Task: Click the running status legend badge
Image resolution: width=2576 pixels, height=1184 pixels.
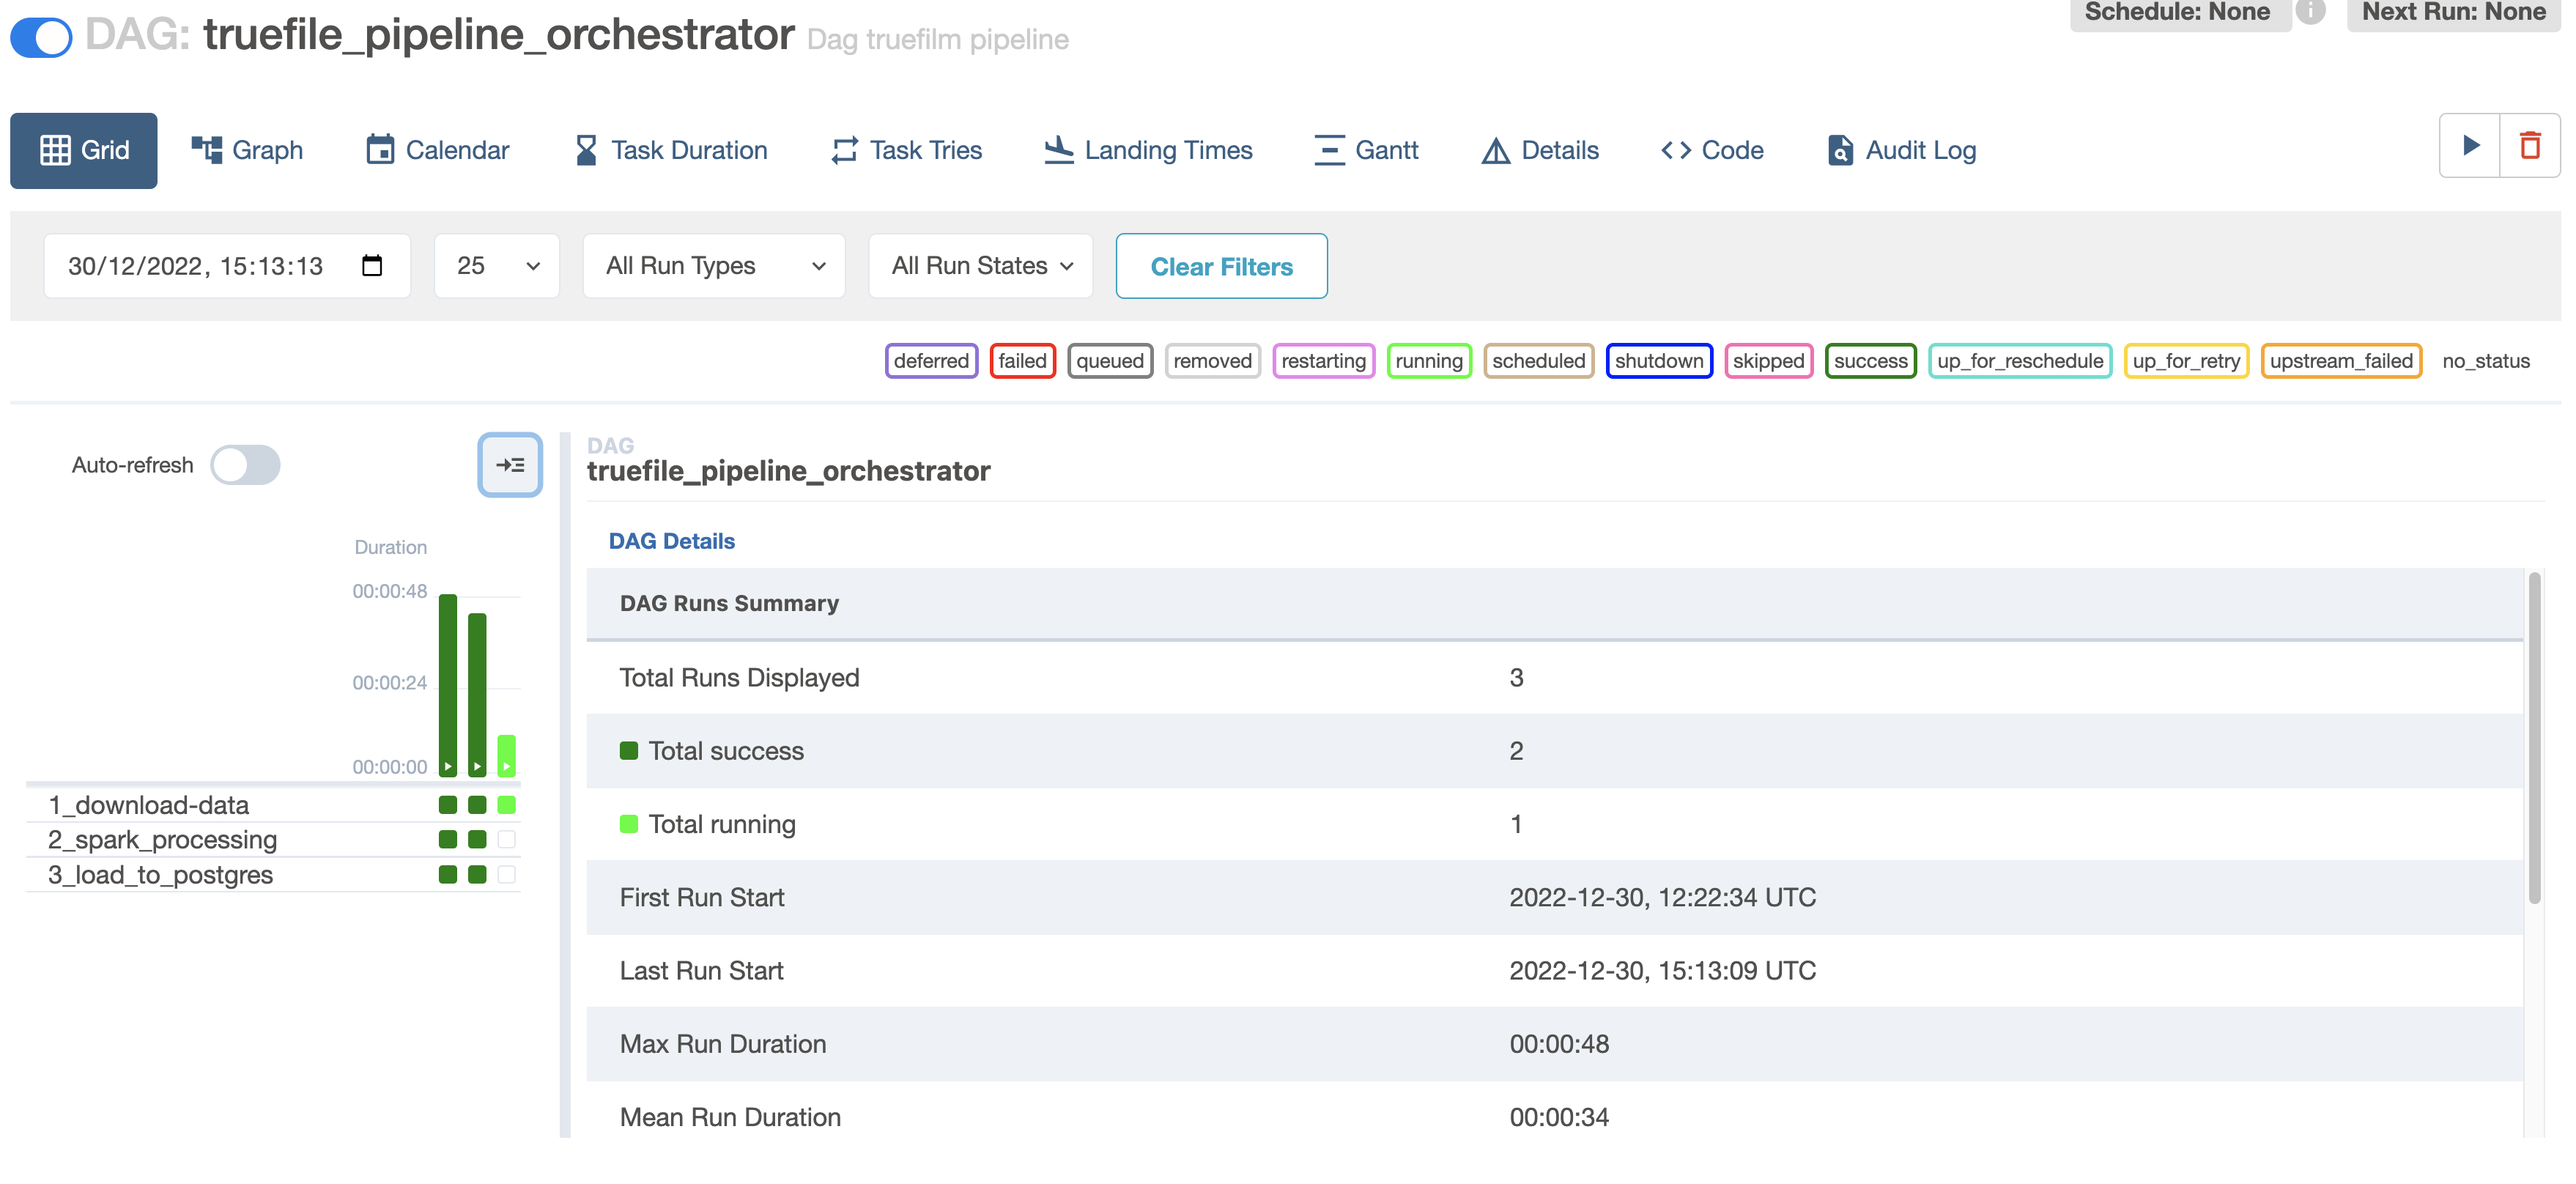Action: click(x=1429, y=361)
